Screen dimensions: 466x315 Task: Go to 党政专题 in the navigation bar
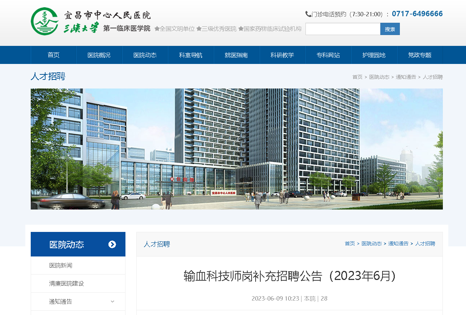pos(420,55)
